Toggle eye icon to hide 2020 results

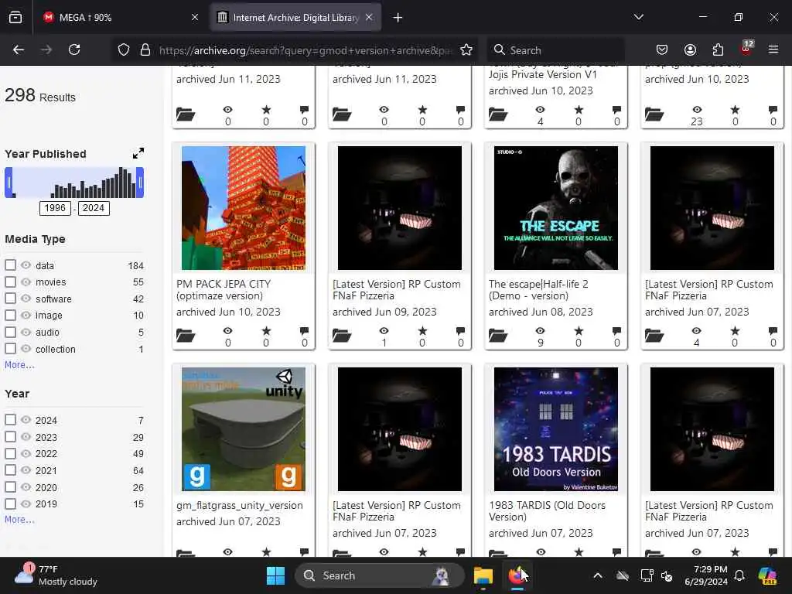(26, 487)
